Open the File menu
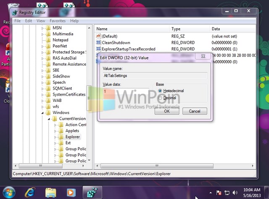This screenshot has height=199, width=269. tap(18, 21)
